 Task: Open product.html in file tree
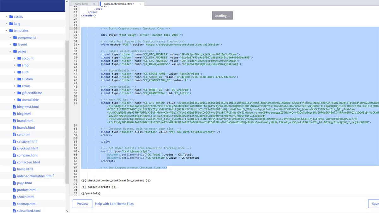pyautogui.click(x=27, y=190)
